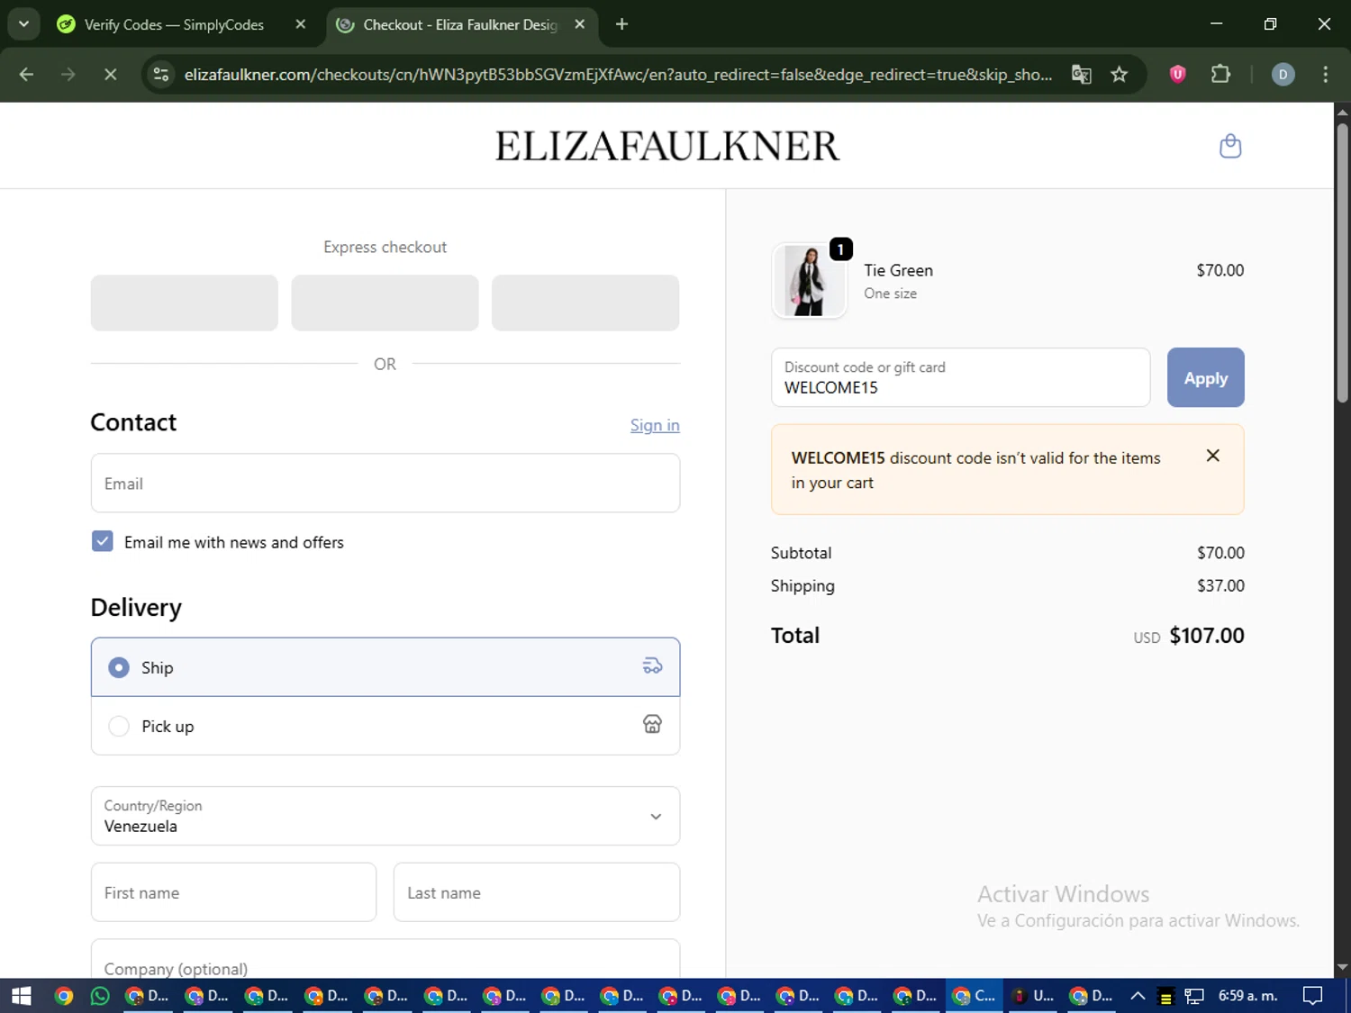Switch to Verify Codes — SimplyCodes tab
This screenshot has width=1351, height=1013.
click(174, 24)
